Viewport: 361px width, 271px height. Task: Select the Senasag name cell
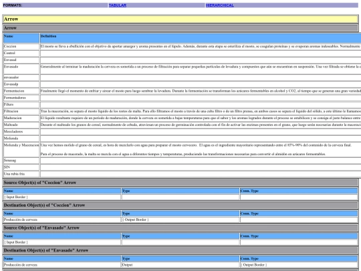coord(21,161)
